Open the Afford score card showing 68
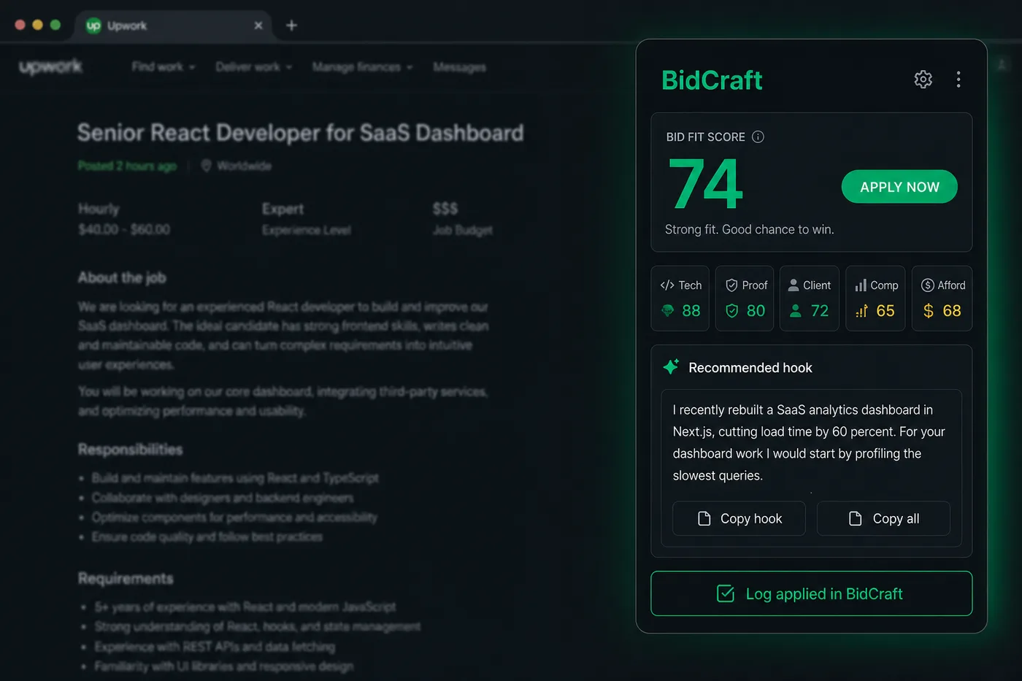The height and width of the screenshot is (681, 1022). click(942, 299)
